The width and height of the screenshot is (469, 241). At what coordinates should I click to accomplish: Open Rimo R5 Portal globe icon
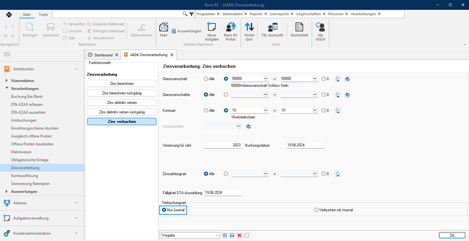pyautogui.click(x=231, y=32)
